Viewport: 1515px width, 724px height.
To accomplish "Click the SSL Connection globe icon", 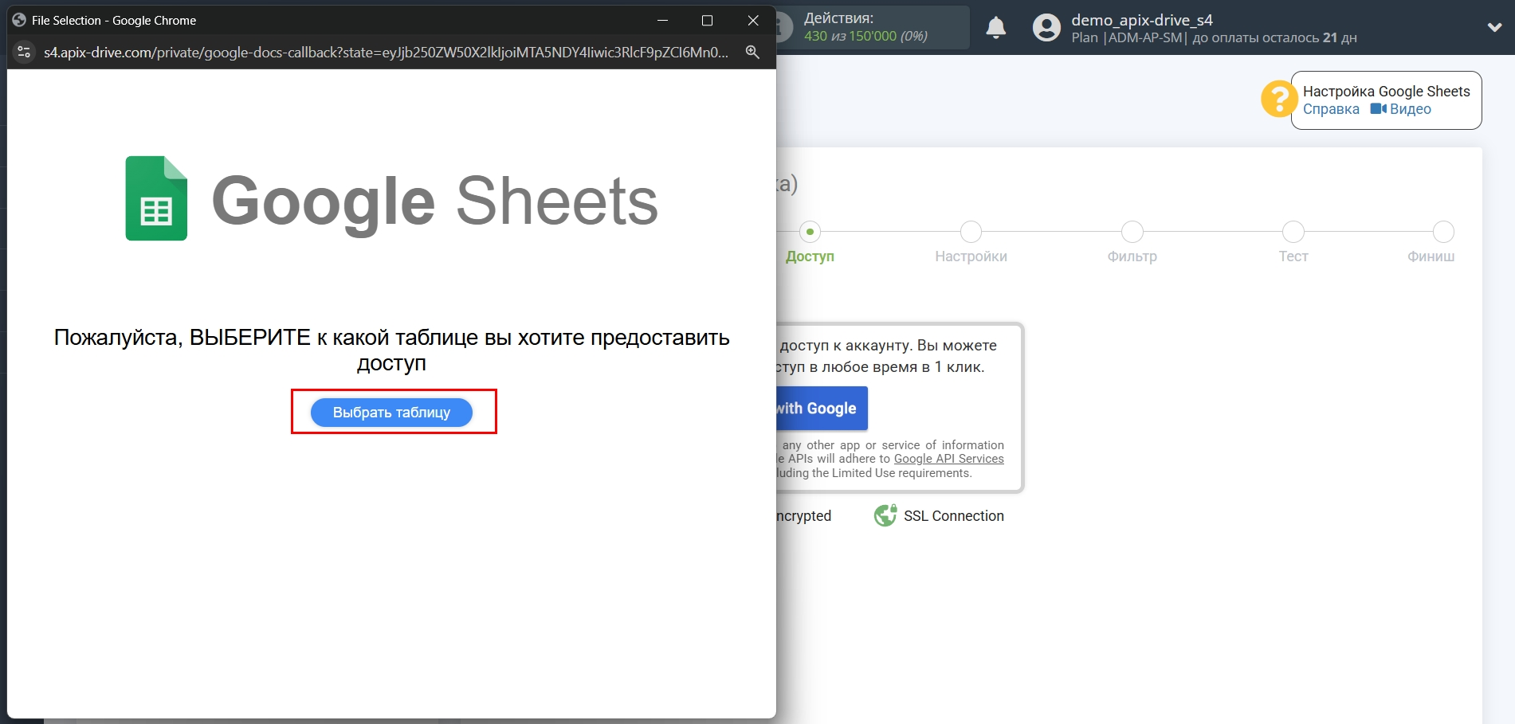I will pos(885,515).
